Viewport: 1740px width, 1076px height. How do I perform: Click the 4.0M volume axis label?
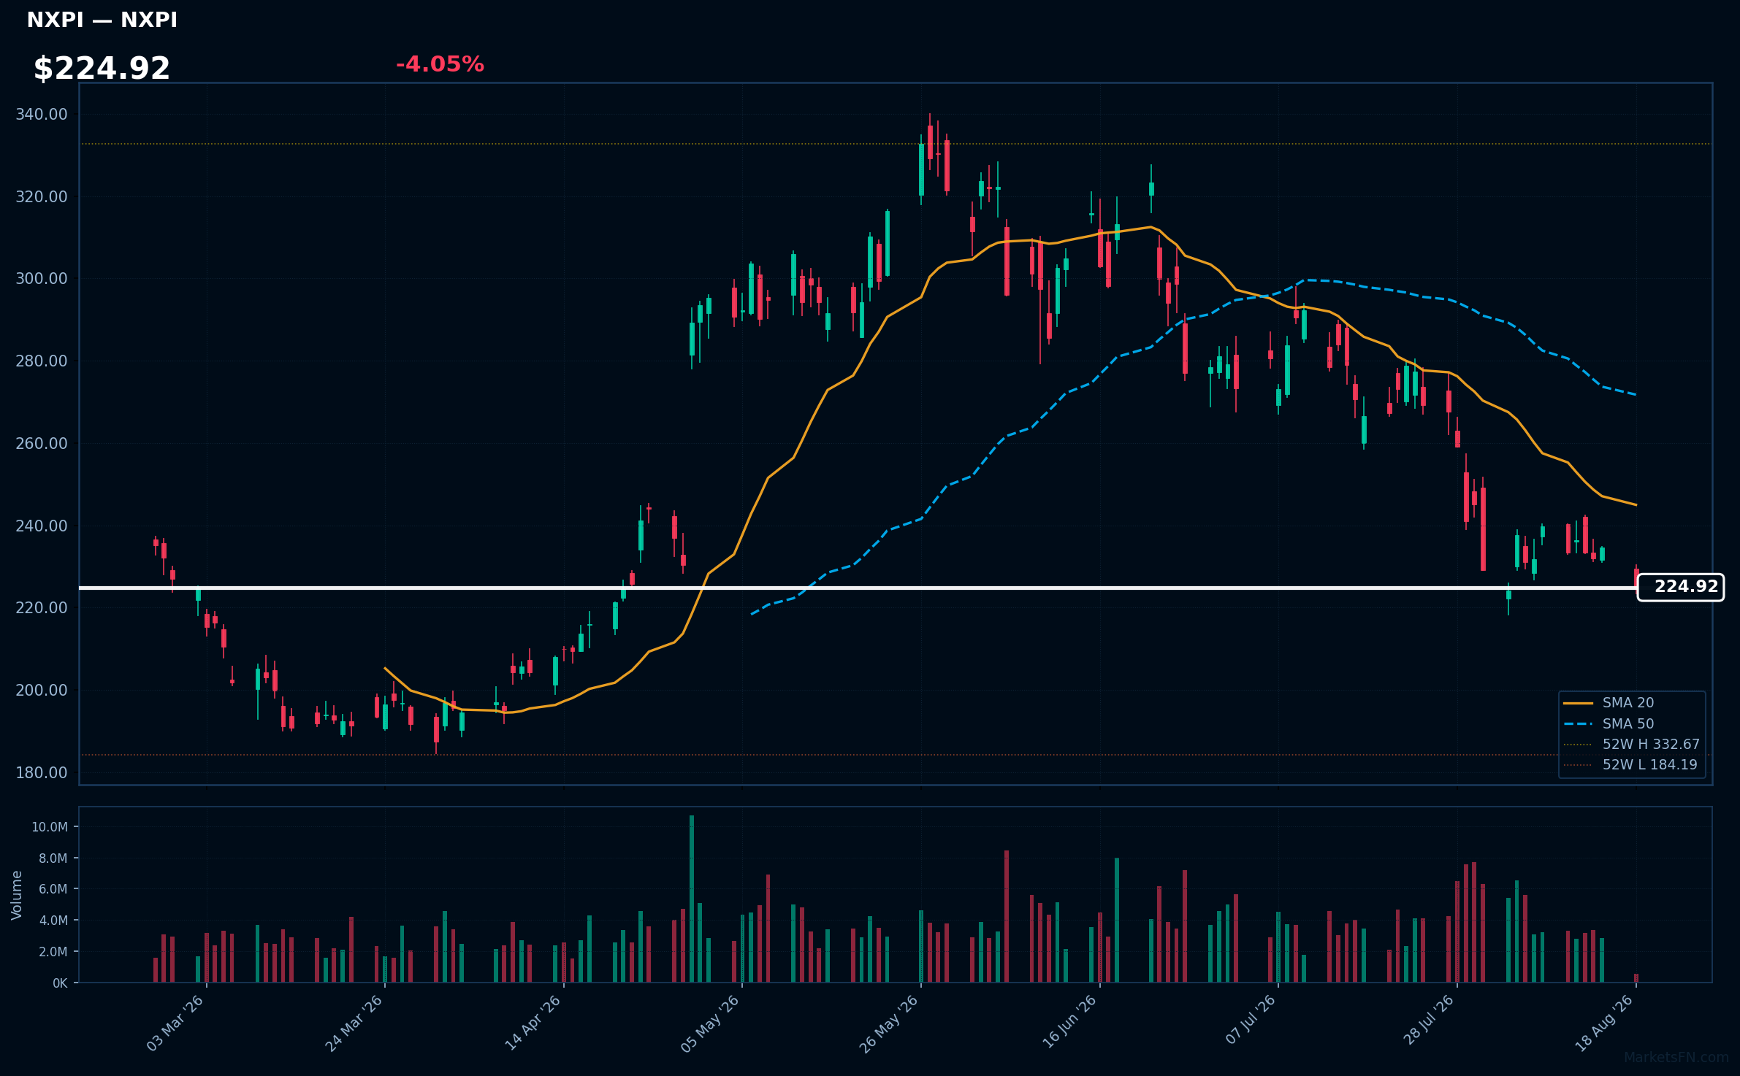click(53, 921)
